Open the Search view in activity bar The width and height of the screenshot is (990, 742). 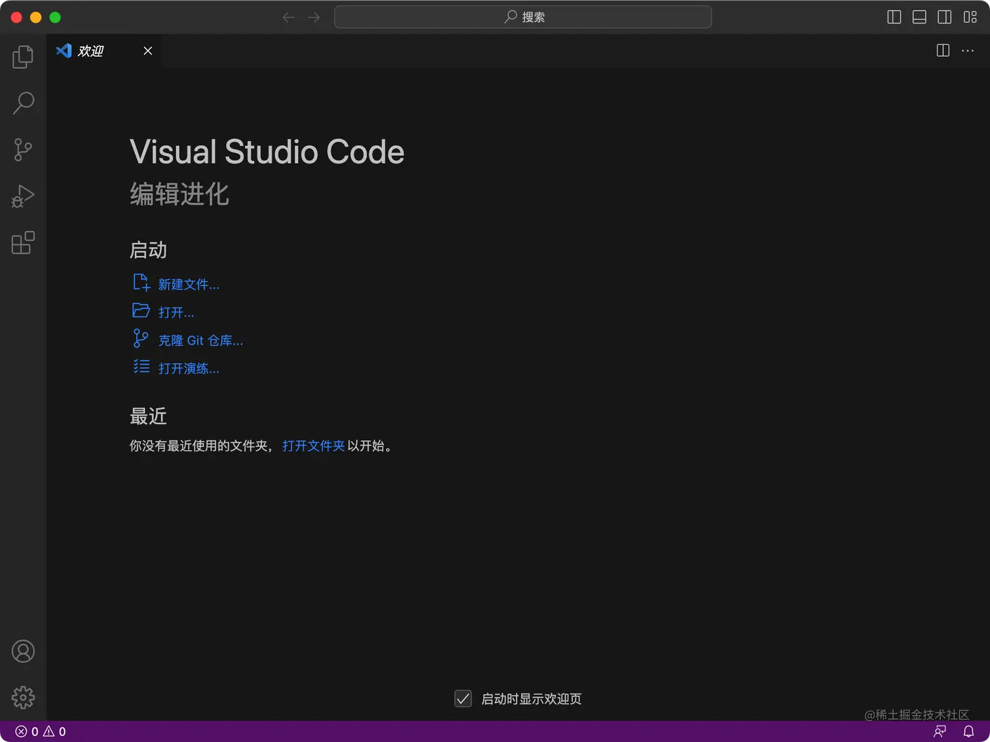(x=23, y=103)
